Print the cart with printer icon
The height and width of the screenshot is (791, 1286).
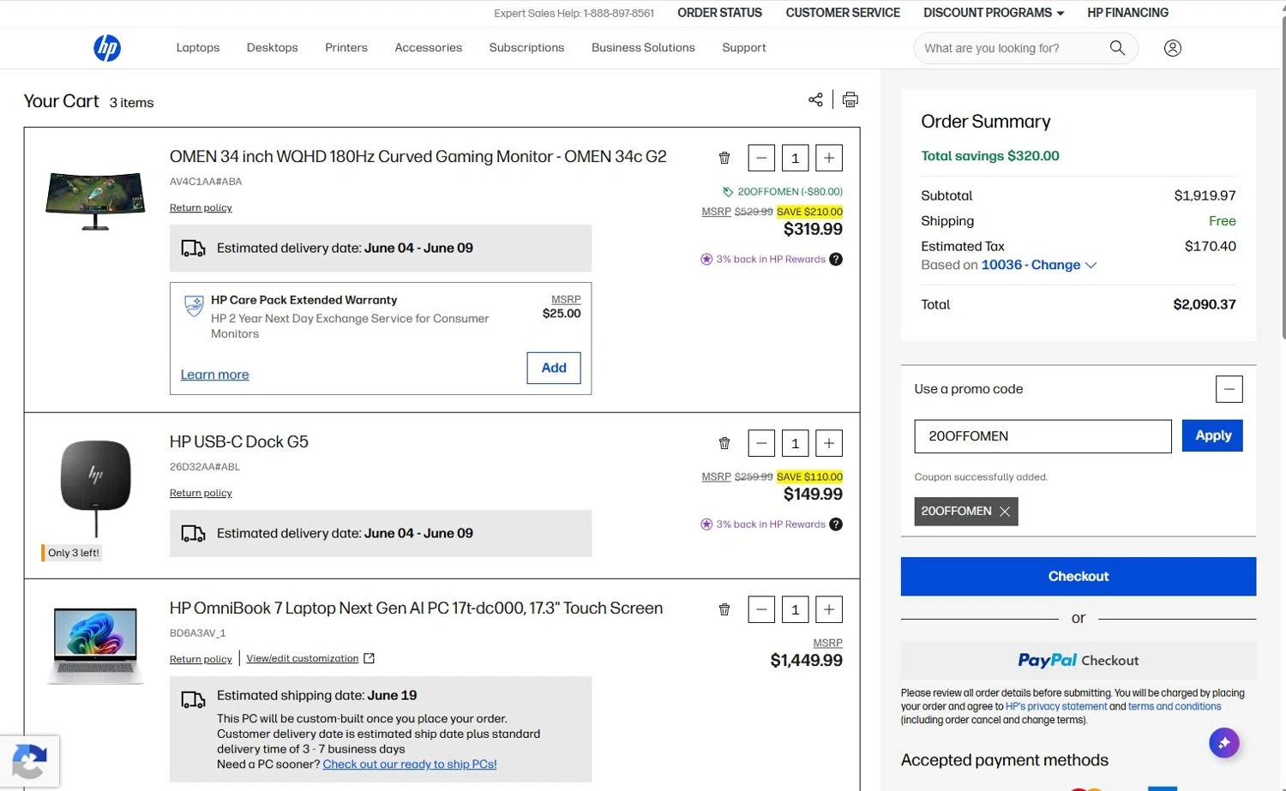850,99
